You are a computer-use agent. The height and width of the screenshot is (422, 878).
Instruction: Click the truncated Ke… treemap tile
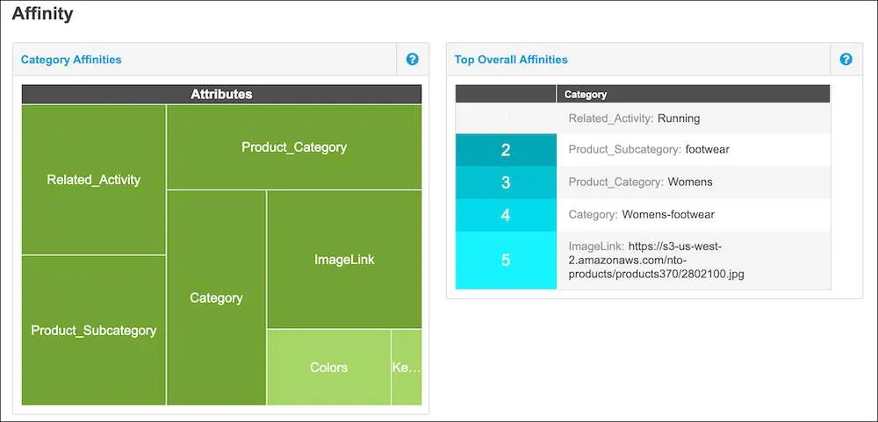pos(407,367)
